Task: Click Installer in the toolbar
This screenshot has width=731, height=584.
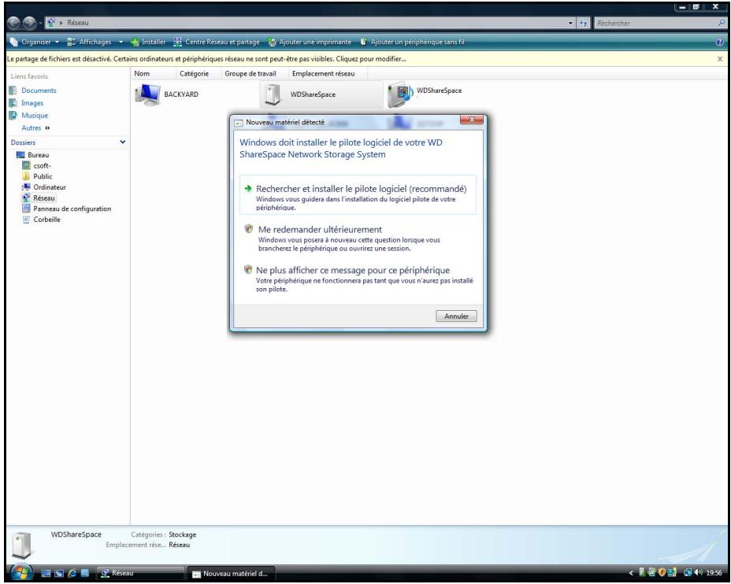Action: click(148, 42)
